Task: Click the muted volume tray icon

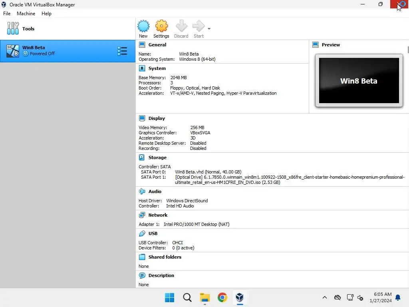Action: [360, 297]
